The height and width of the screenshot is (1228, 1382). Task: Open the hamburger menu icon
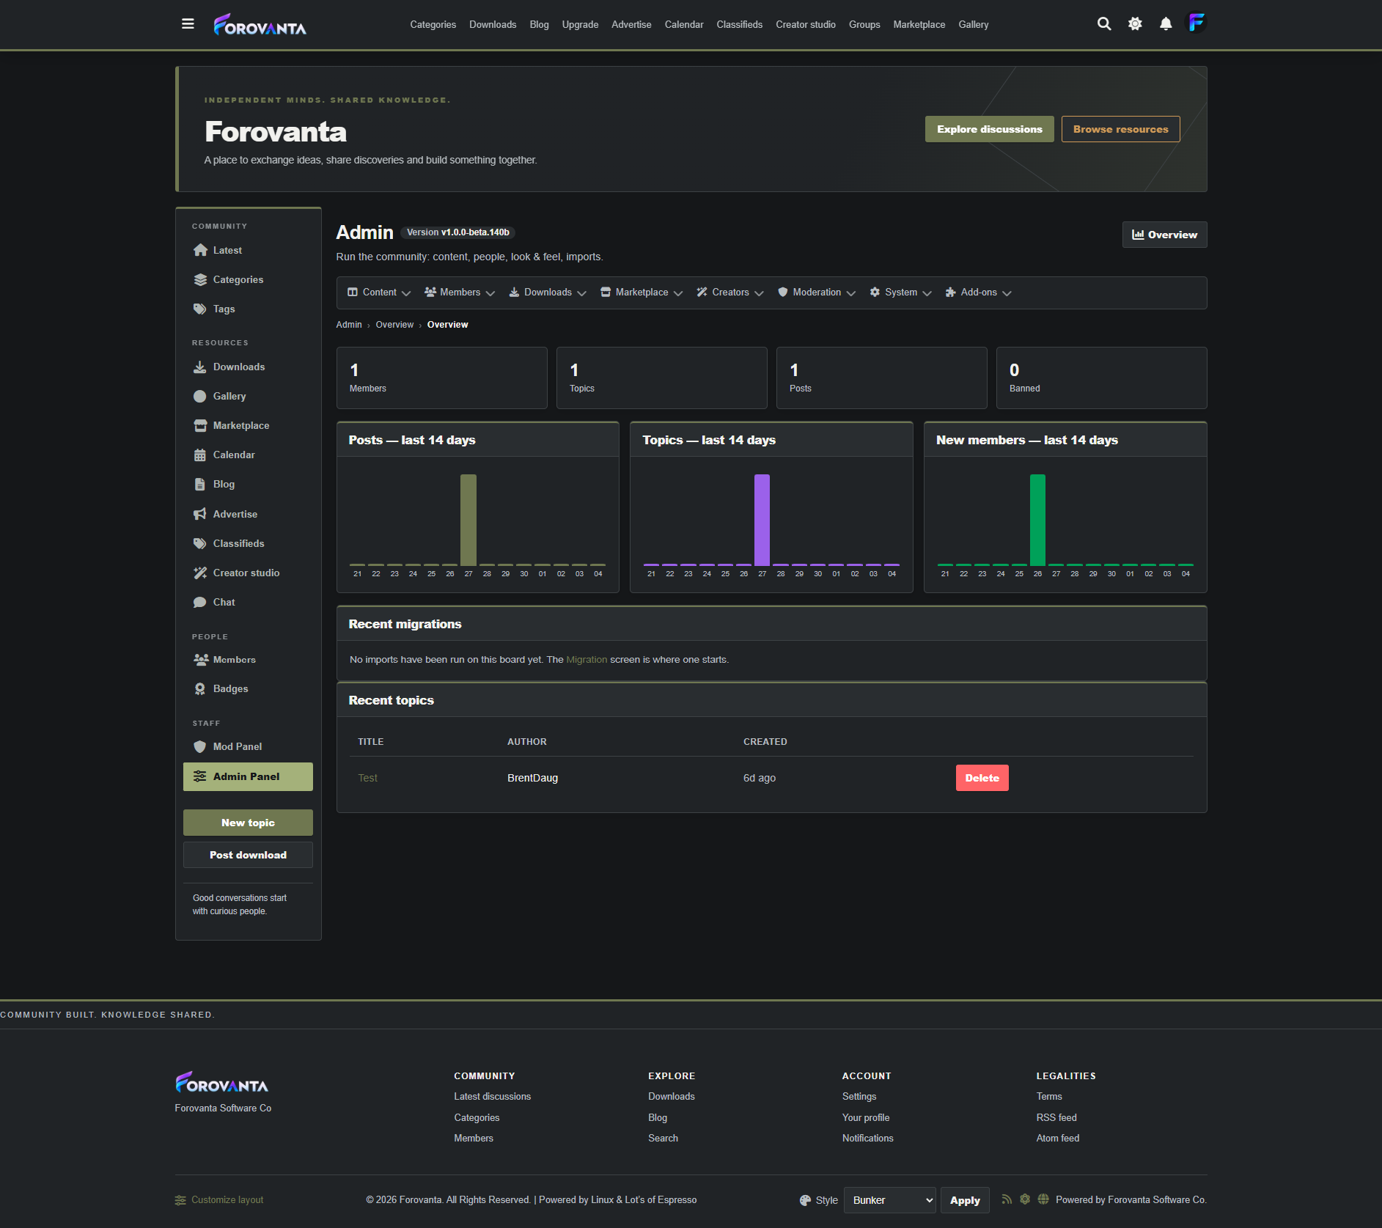click(x=188, y=24)
